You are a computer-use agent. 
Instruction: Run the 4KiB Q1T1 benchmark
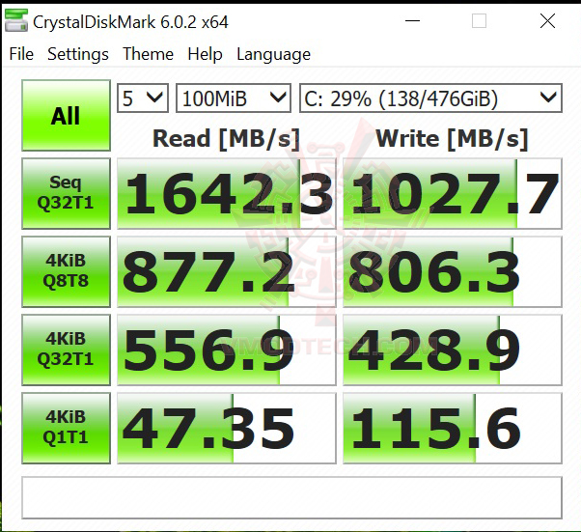[x=66, y=428]
